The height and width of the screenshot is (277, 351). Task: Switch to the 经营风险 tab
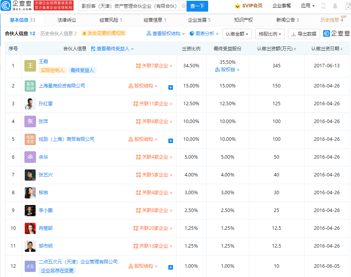click(x=111, y=20)
